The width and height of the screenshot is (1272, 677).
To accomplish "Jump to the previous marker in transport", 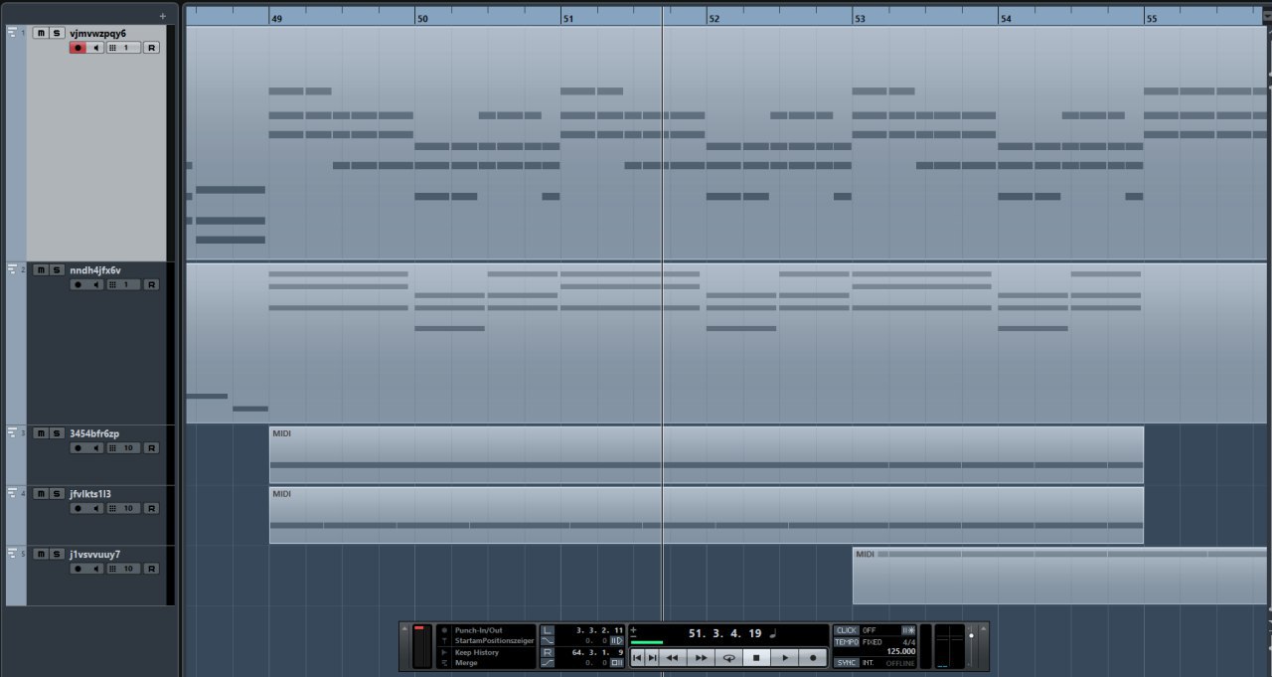I will [x=637, y=658].
